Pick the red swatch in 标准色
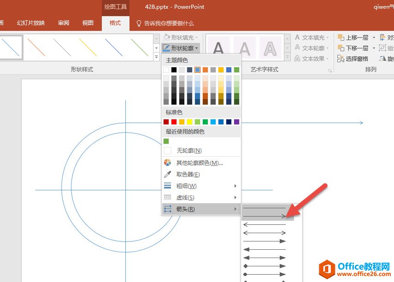The height and width of the screenshot is (282, 394). [x=174, y=122]
